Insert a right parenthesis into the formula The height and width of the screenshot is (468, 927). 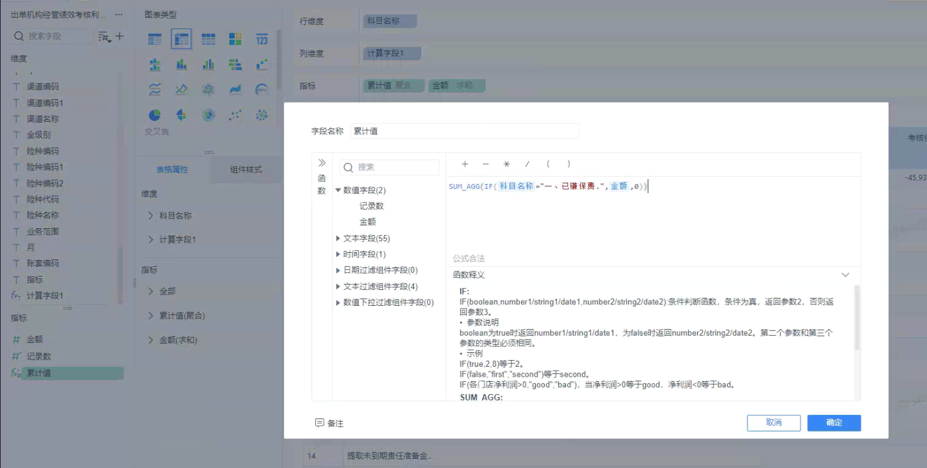pyautogui.click(x=568, y=164)
